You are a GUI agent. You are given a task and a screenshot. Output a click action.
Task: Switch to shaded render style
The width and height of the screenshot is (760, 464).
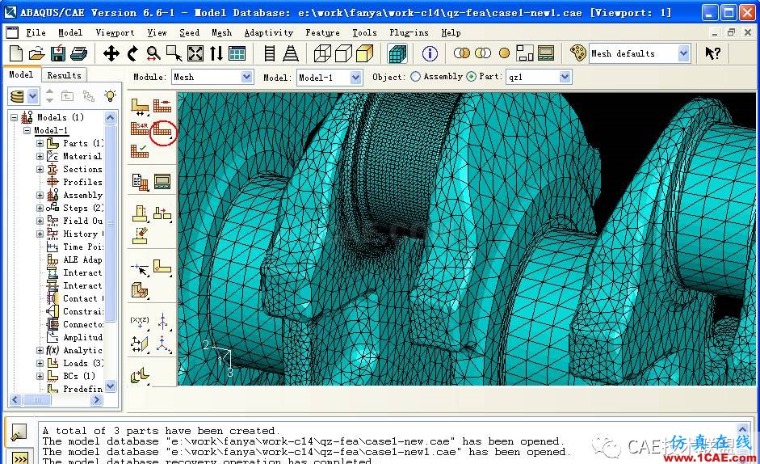coord(364,53)
